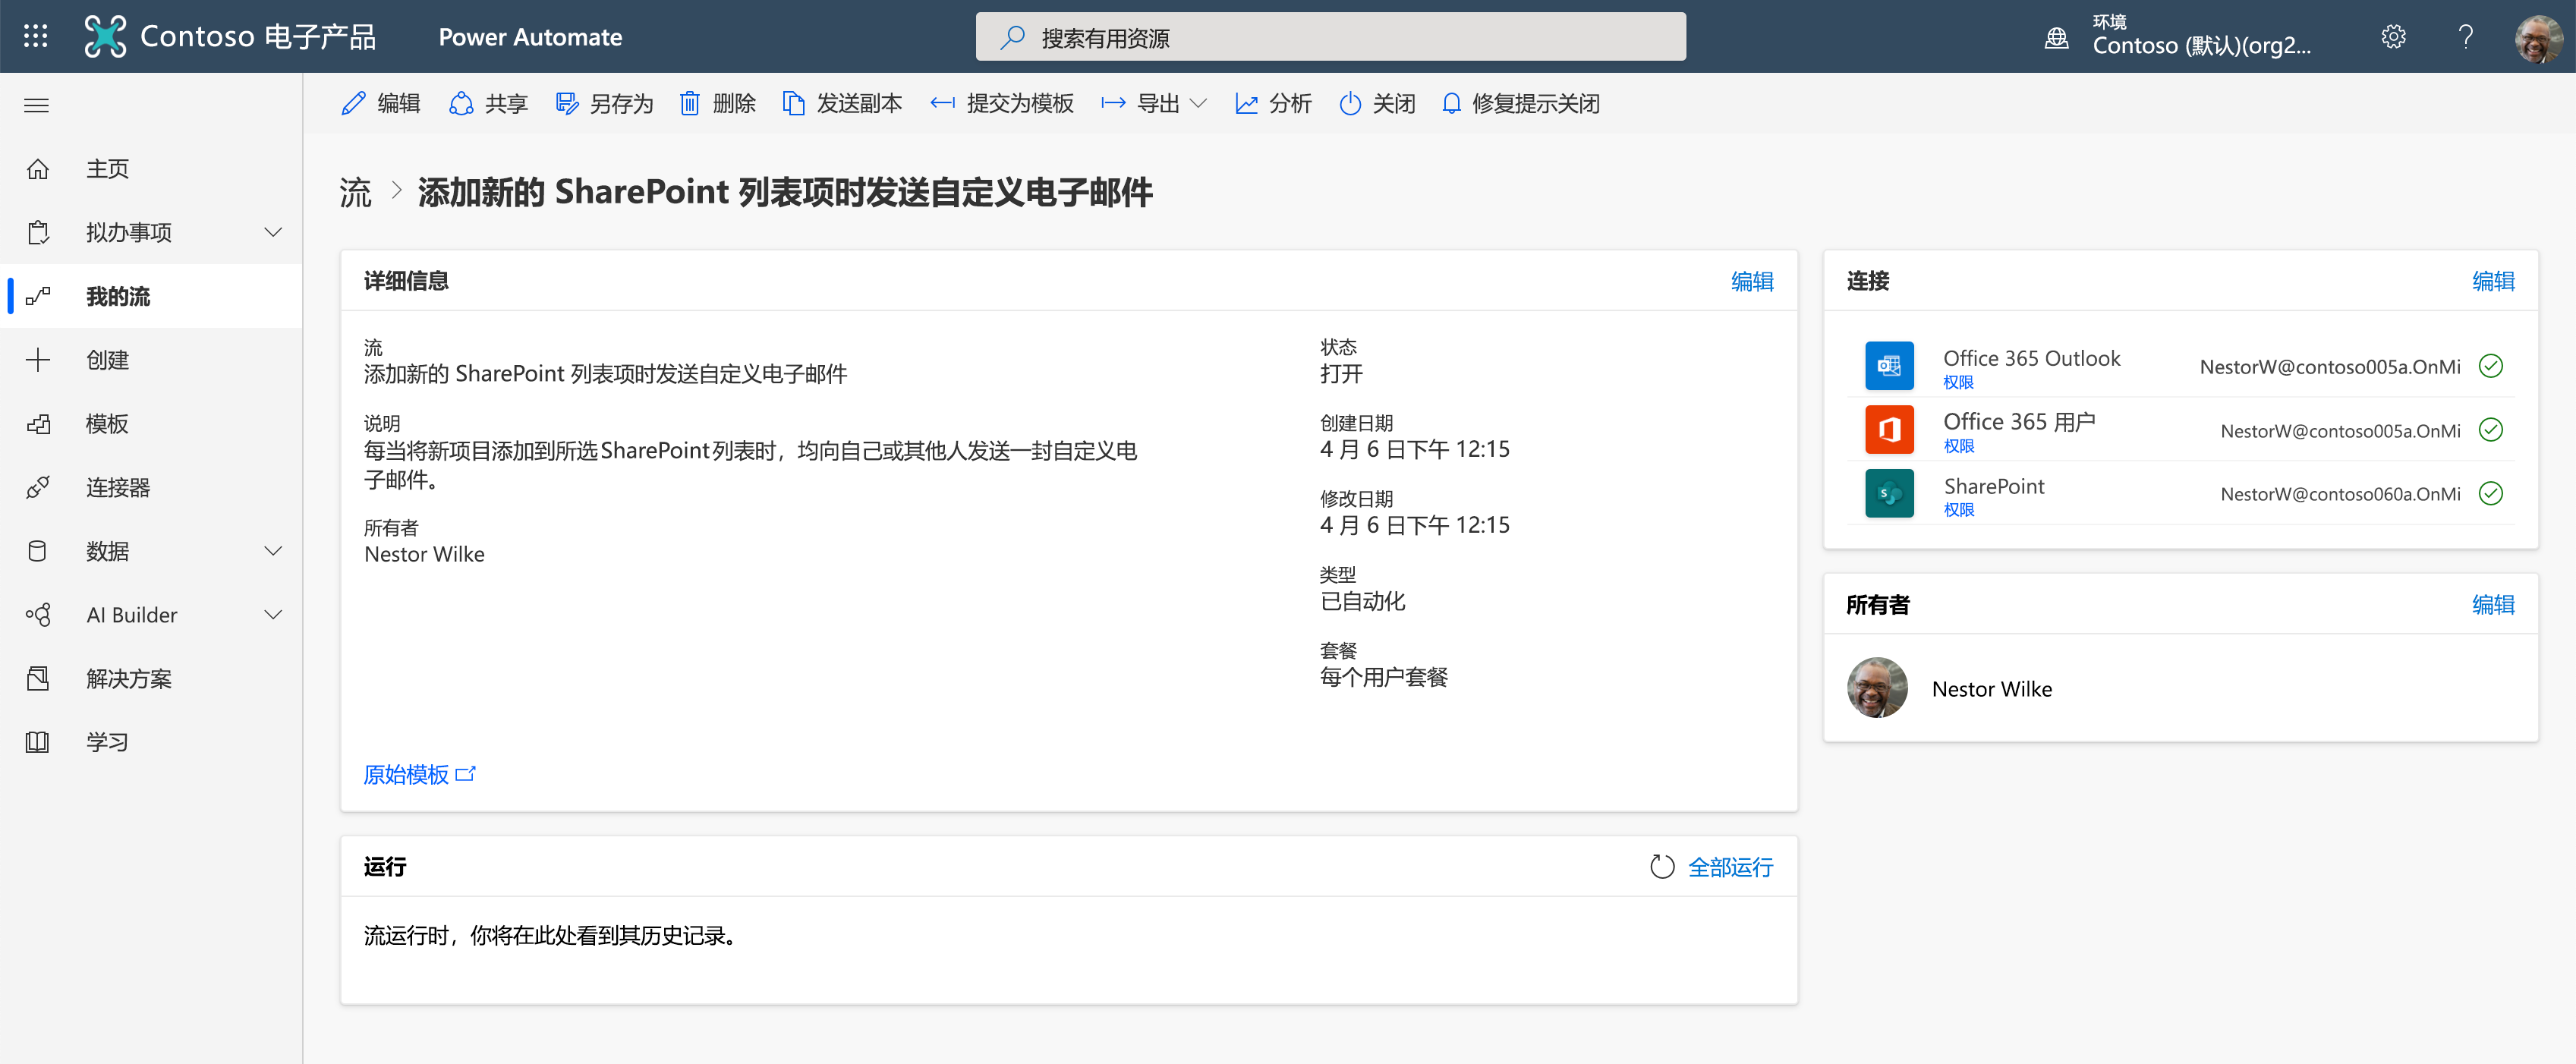Click 权限 under Office 365 Outlook

point(1958,383)
